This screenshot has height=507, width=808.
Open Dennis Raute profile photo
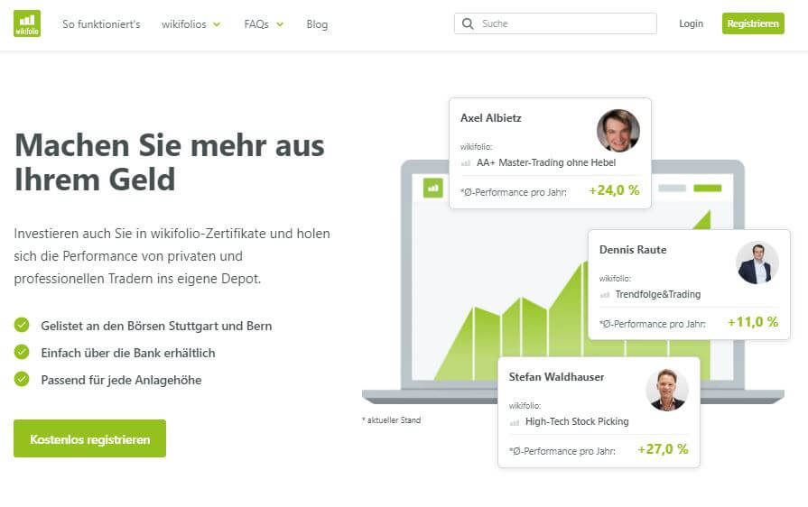(757, 263)
